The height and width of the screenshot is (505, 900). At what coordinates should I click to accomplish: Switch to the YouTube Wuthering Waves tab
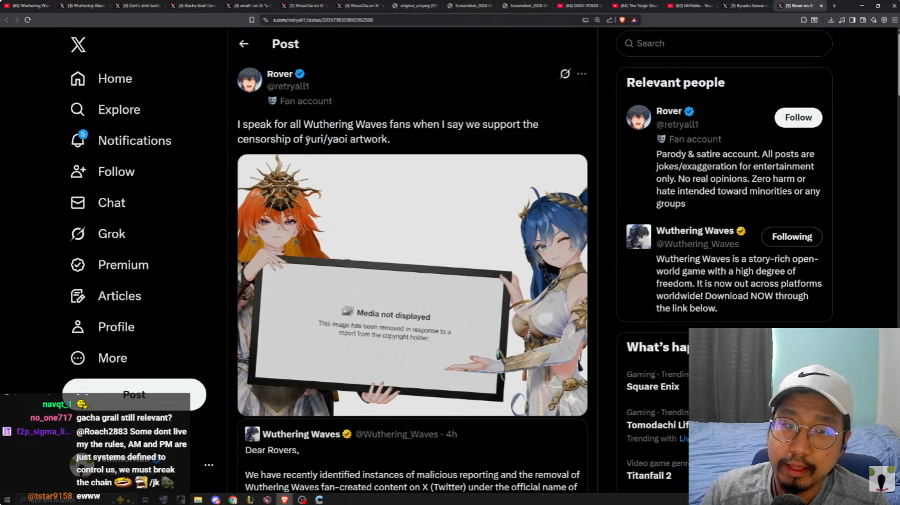tap(27, 6)
